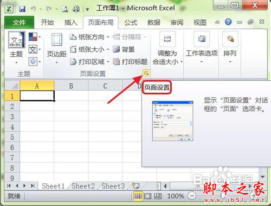
Task: Click the Insert Worksheet icon
Action: pos(136,185)
